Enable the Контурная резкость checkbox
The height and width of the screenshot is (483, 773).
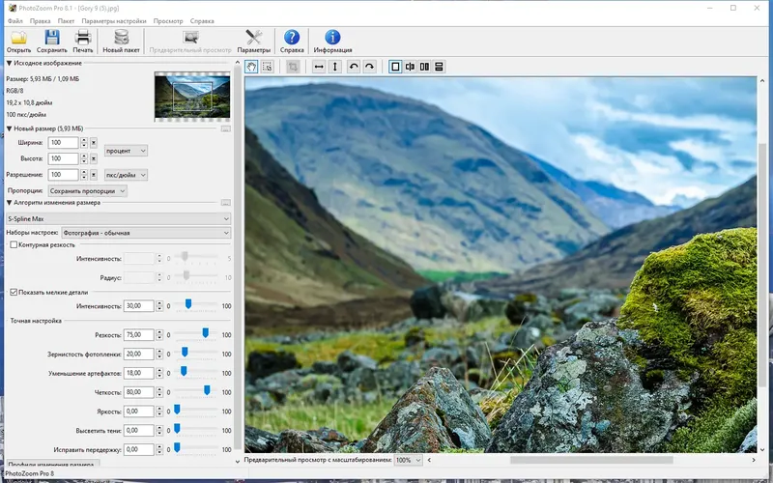point(14,245)
